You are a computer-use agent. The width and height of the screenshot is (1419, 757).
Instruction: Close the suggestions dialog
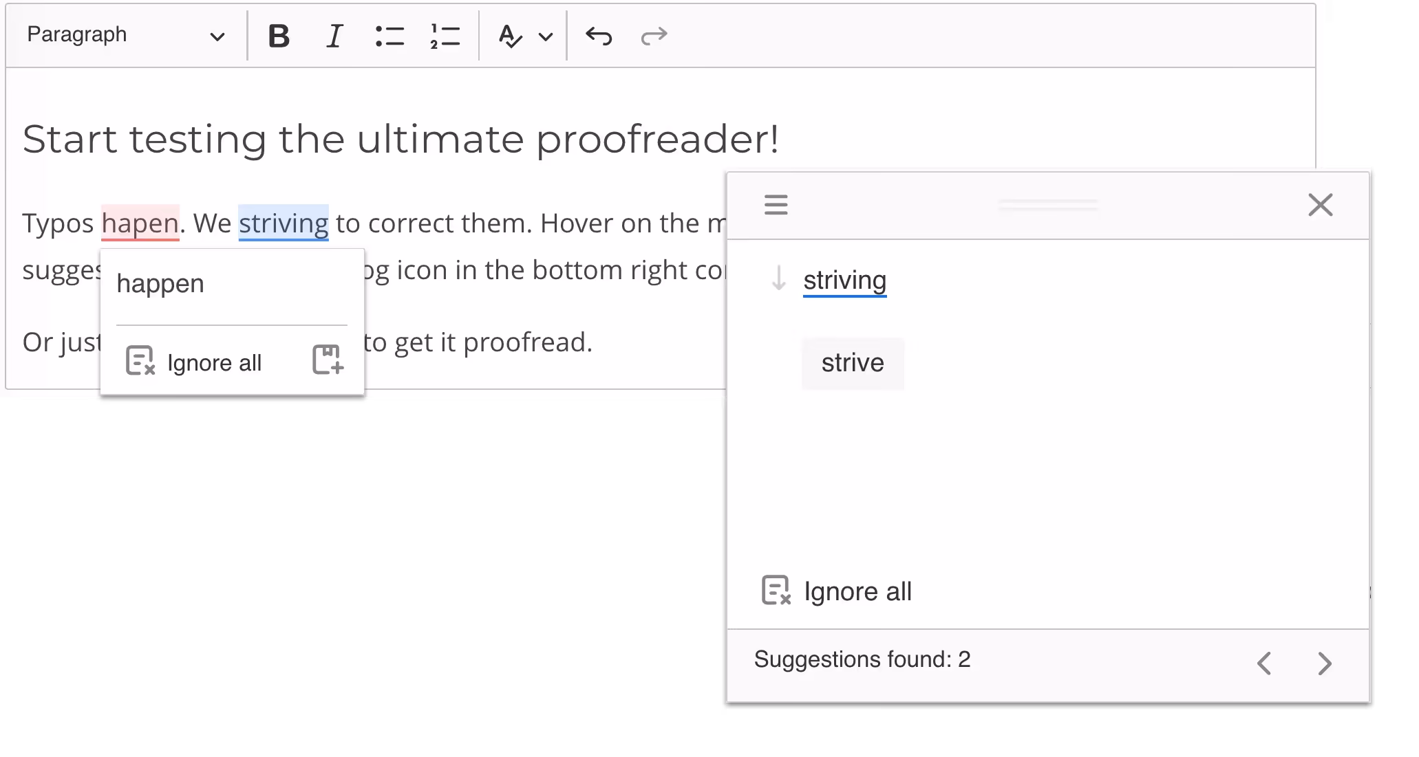[1320, 204]
